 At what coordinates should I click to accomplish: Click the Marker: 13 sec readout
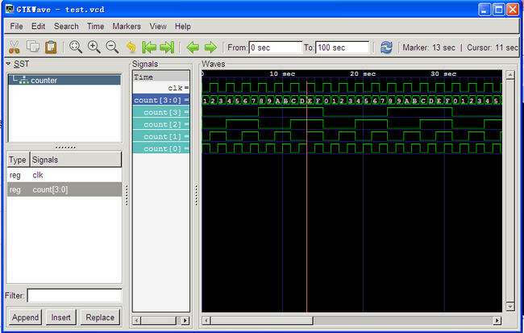pos(429,48)
